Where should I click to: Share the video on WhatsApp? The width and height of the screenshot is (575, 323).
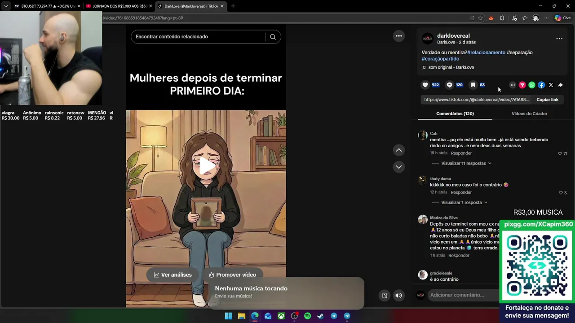532,85
